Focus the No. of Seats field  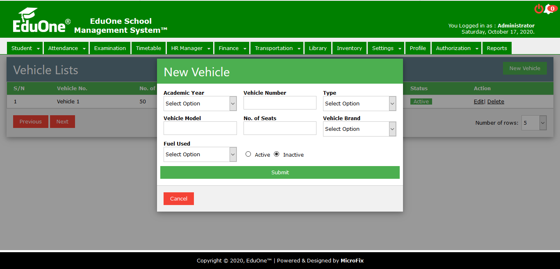coord(280,128)
